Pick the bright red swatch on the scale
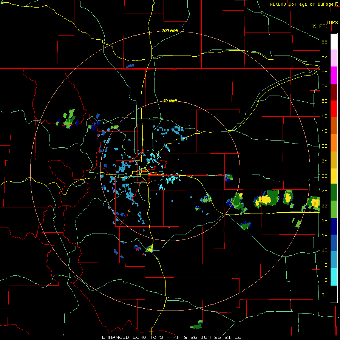Viewport: 340px width, 340px height. click(x=334, y=109)
